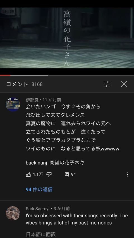Close the comments panel
Viewport: 134px width, 238px height.
(124, 84)
